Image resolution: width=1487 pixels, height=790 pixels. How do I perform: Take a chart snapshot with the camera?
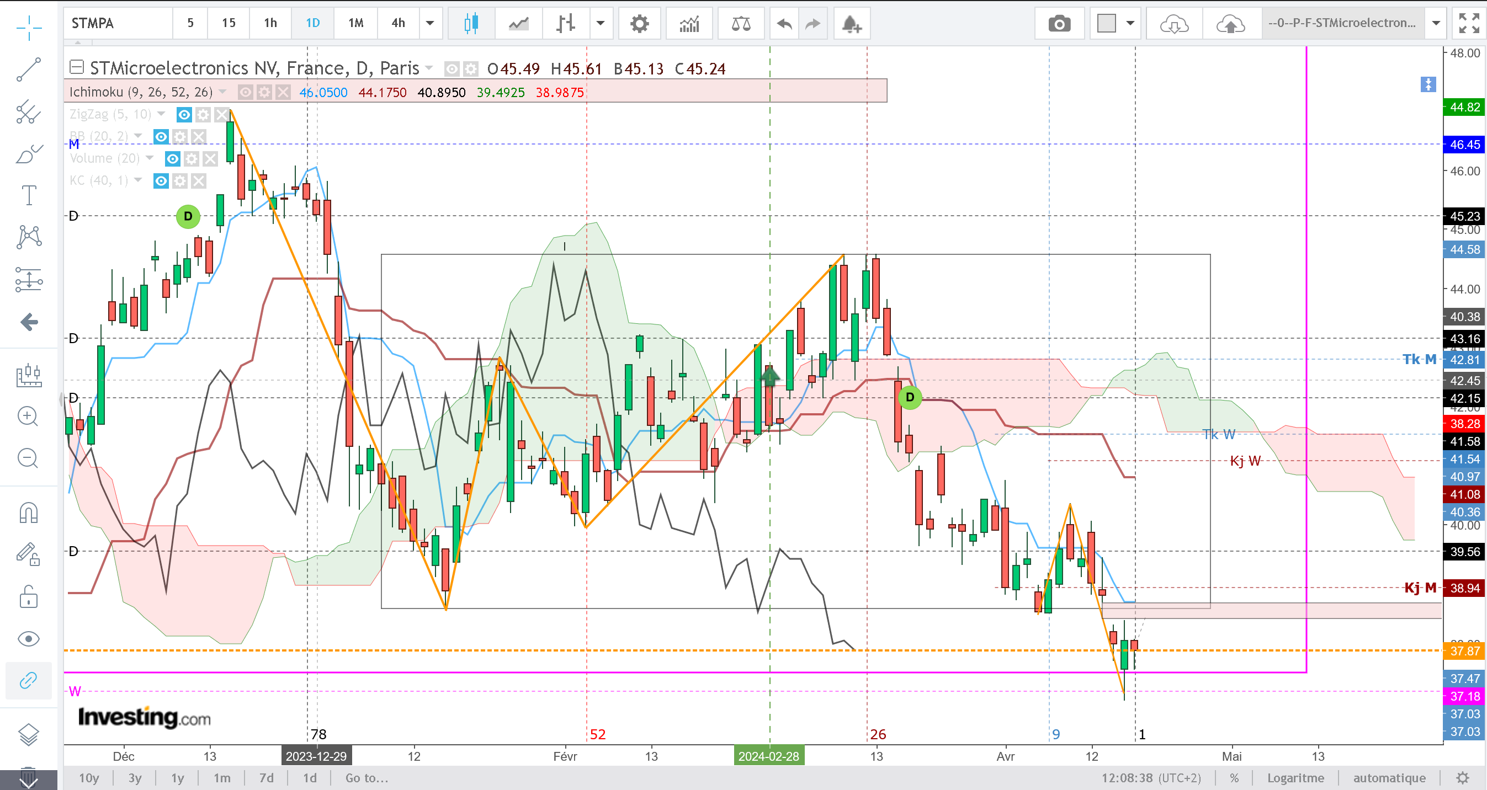coord(1059,23)
